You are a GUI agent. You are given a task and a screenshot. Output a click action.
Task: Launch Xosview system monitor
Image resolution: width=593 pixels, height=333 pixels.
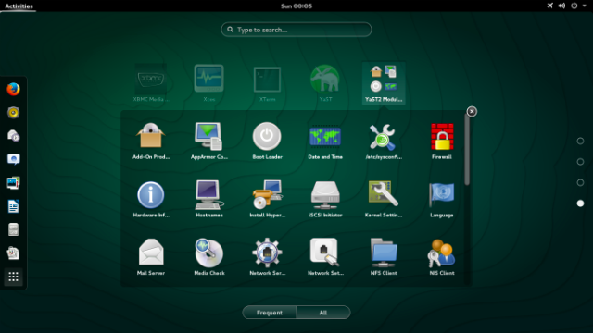pos(209,83)
